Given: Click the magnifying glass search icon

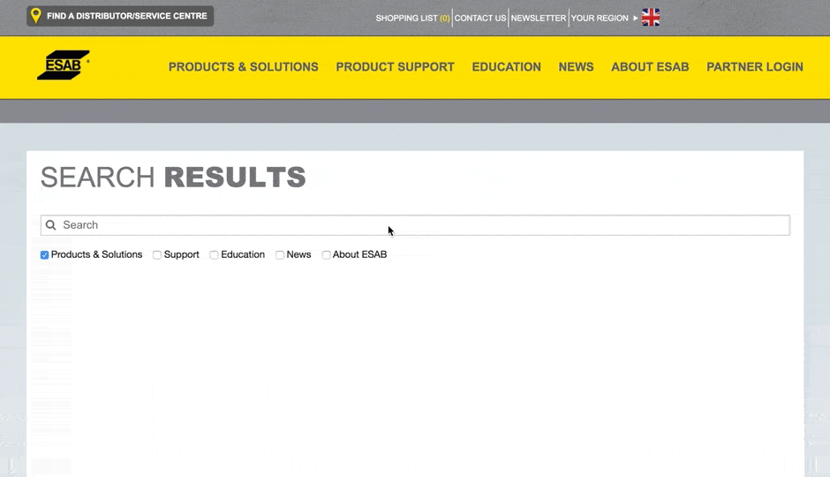Looking at the screenshot, I should click(51, 225).
